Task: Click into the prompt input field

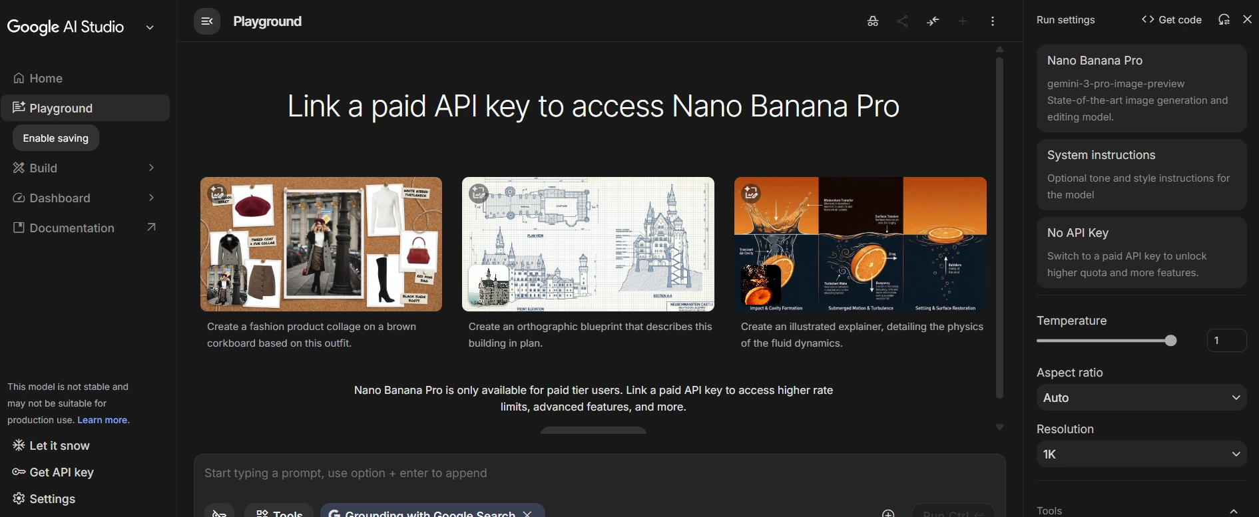Action: point(599,473)
